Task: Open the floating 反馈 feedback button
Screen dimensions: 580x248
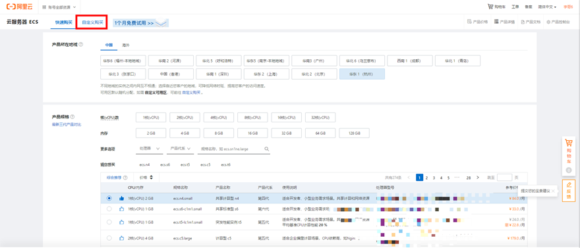Action: 569,190
